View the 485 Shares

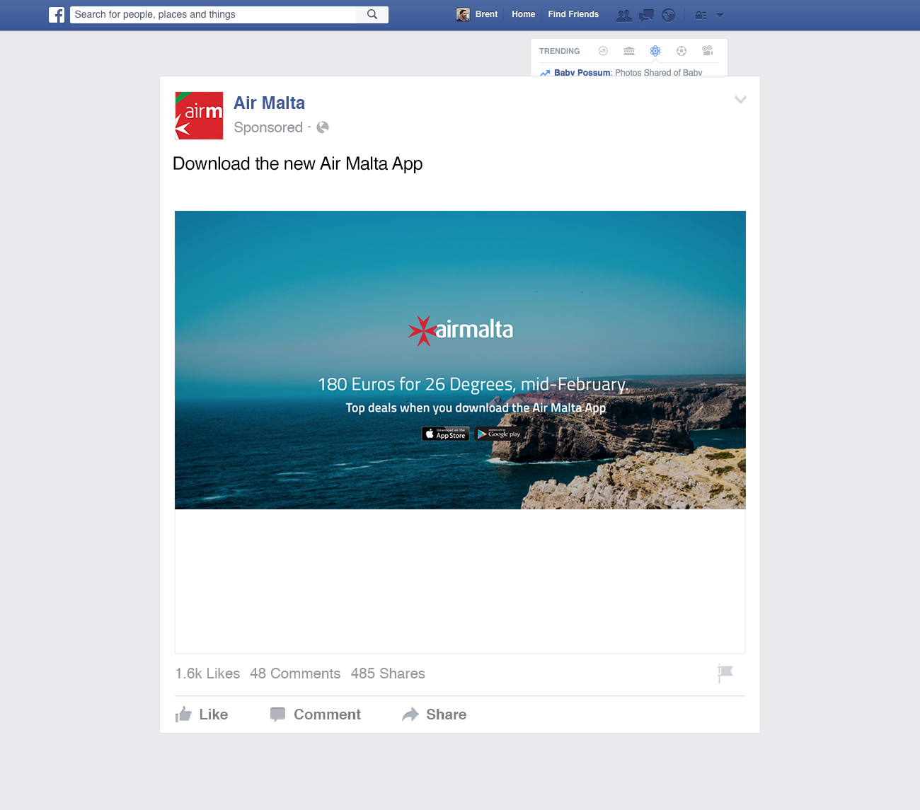point(388,673)
